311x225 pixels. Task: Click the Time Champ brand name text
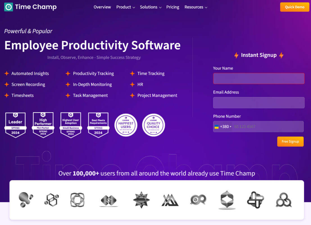[x=36, y=7]
